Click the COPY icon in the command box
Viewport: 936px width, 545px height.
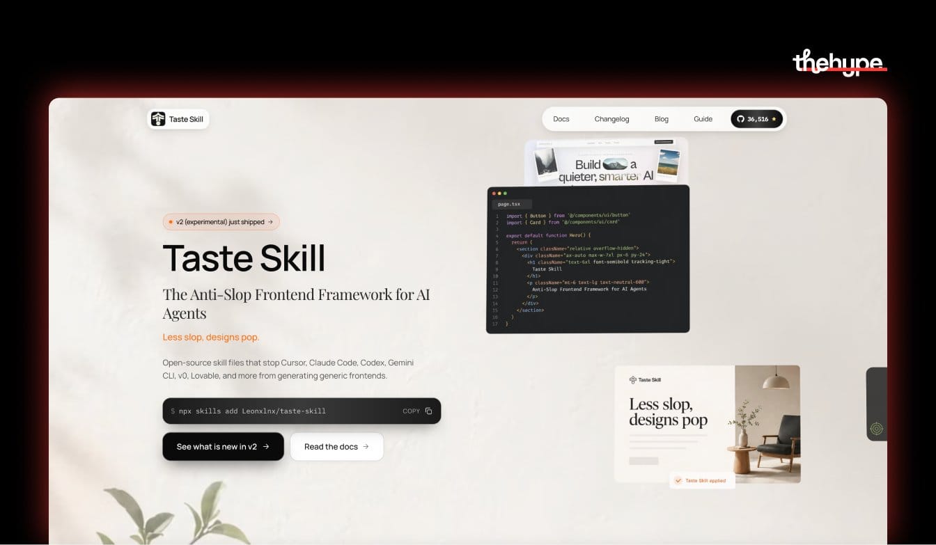(428, 411)
